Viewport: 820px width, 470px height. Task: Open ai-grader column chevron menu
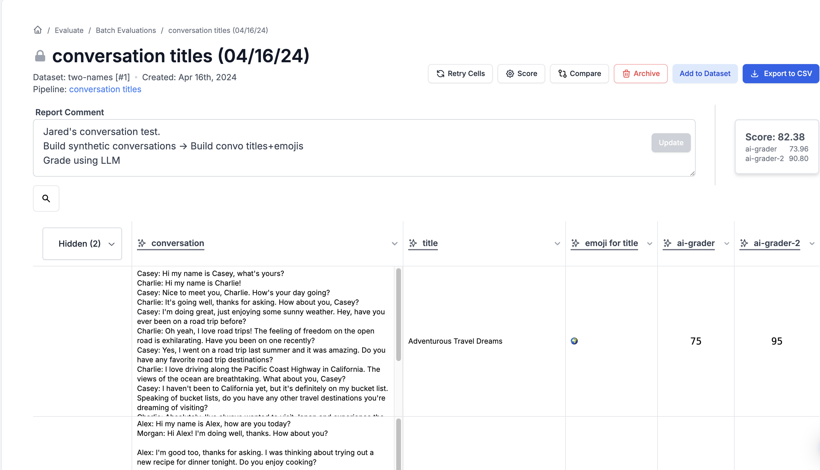[726, 243]
